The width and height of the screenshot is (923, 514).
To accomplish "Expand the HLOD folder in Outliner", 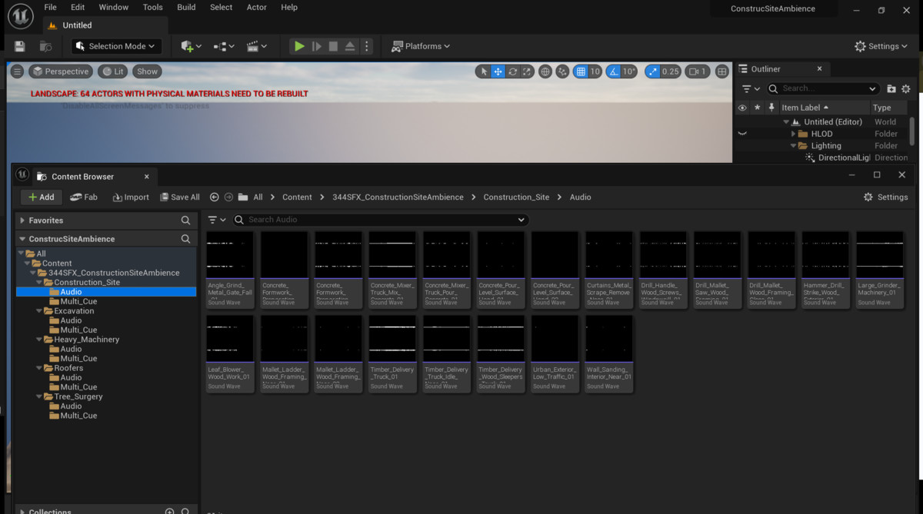I will click(793, 134).
